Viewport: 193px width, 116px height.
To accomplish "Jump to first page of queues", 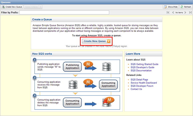I will [x=168, y=12].
